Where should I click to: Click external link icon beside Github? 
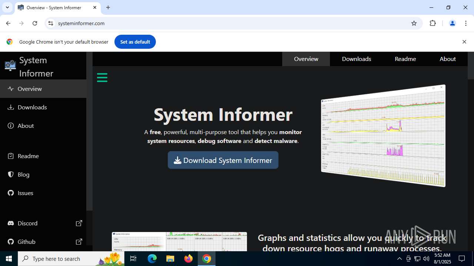point(79,242)
